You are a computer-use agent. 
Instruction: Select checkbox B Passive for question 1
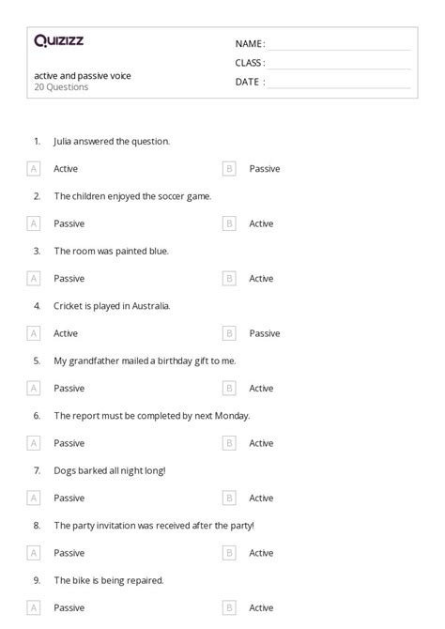click(229, 169)
